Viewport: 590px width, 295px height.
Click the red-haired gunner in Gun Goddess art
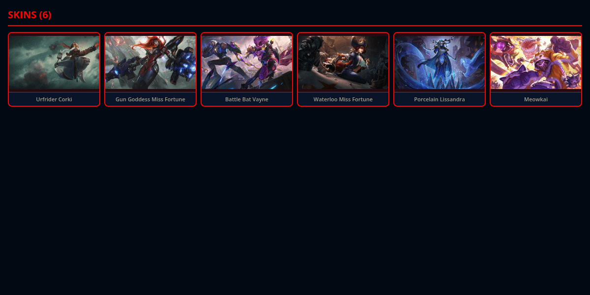147,59
